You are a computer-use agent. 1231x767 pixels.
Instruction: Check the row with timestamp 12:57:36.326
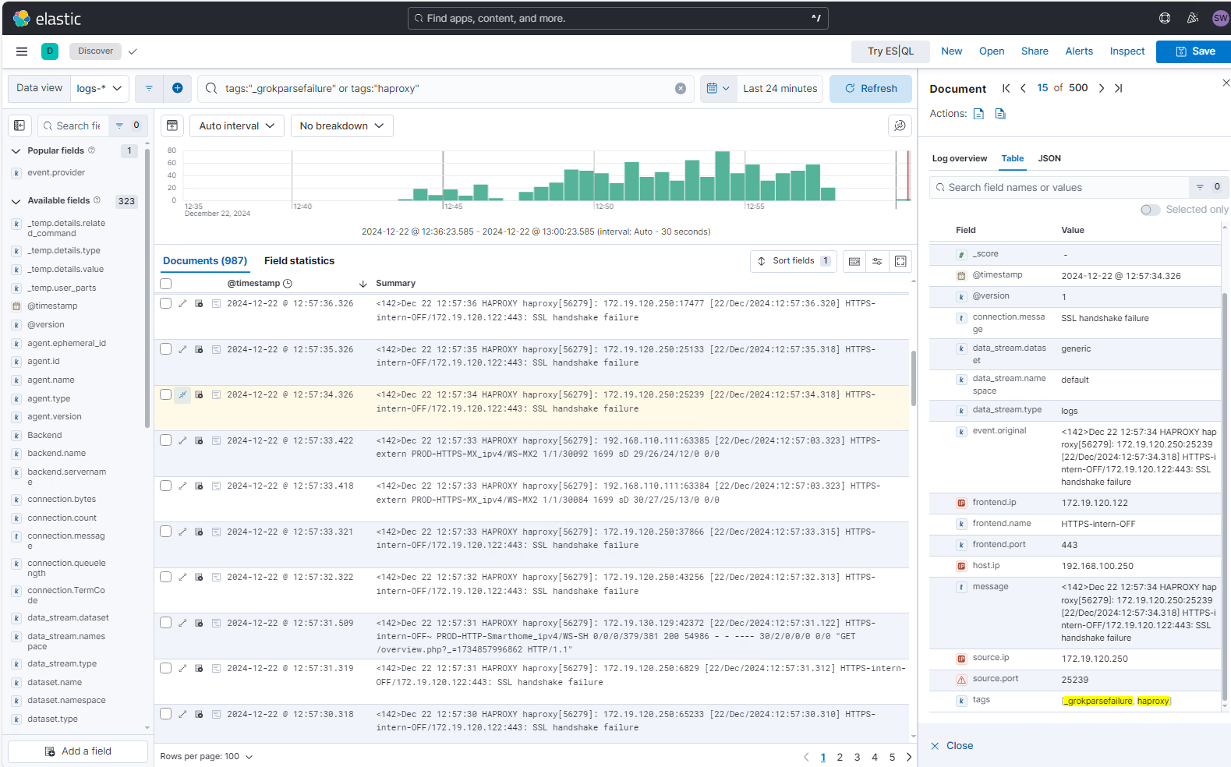pos(165,303)
